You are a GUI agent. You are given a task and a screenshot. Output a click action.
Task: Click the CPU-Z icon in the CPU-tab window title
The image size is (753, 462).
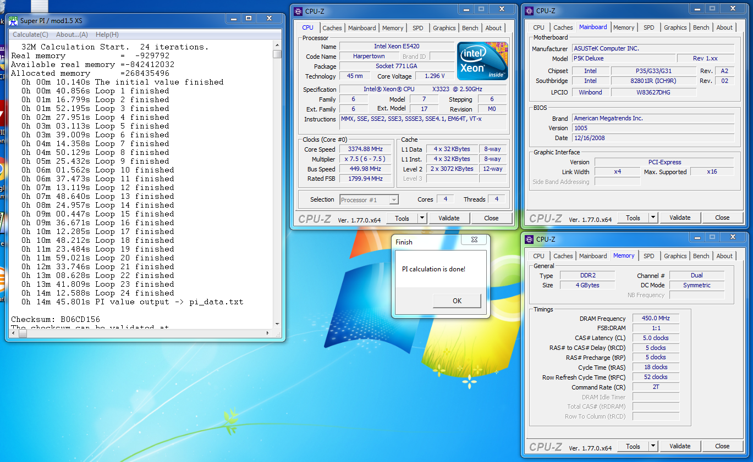click(298, 11)
